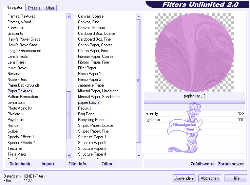Select the Tile & Mirror category
The height and width of the screenshot is (185, 250).
tap(17, 154)
